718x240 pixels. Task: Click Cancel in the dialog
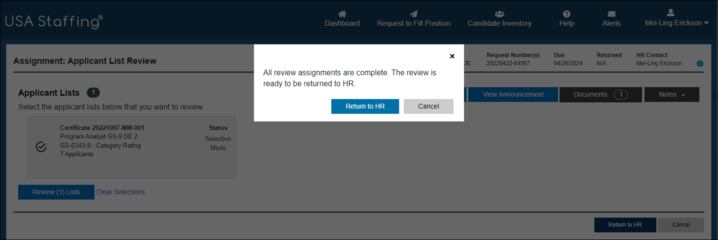[x=428, y=106]
